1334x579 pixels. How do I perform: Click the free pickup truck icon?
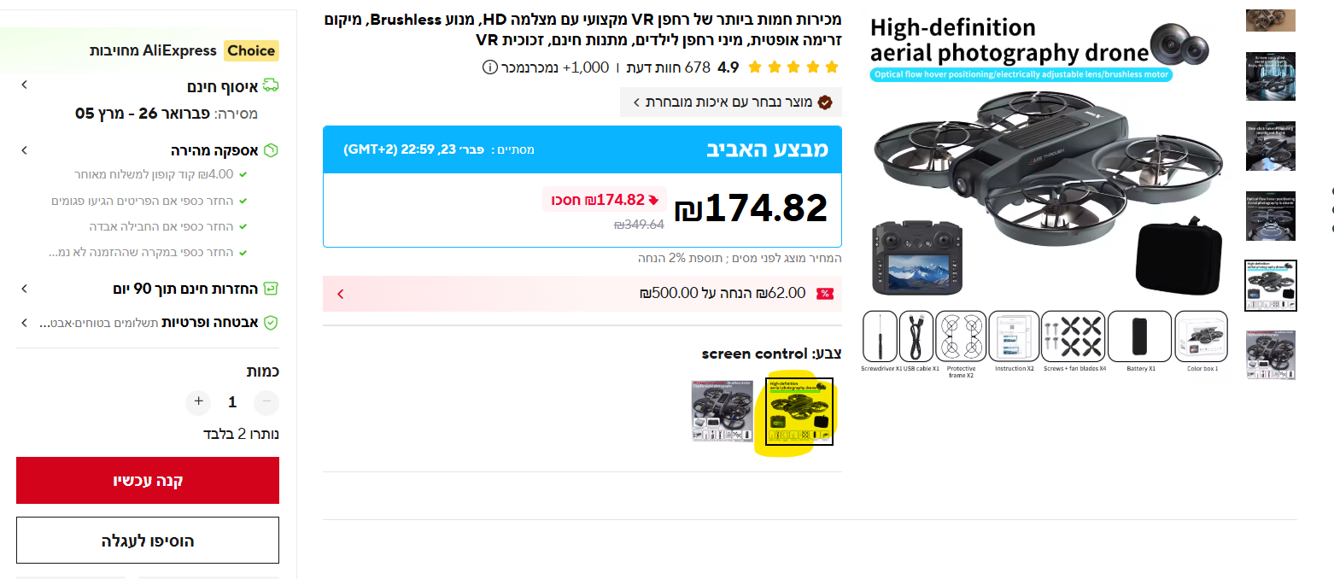coord(271,85)
